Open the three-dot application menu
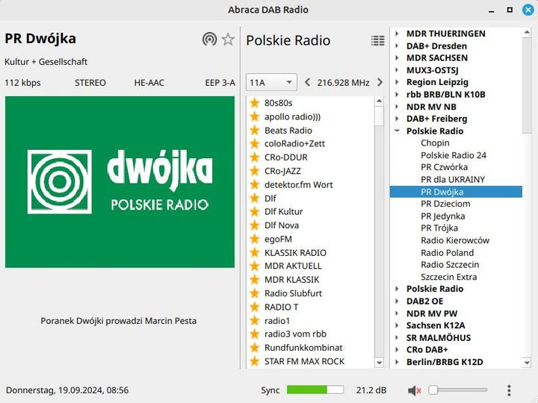This screenshot has height=403, width=538. 509,390
